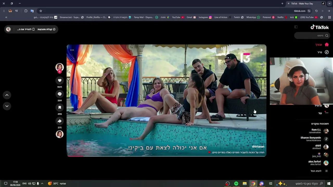Click Show all (להציג הכול) followed accounts

pos(319,171)
